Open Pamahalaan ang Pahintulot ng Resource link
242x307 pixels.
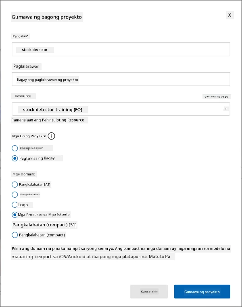tap(48, 120)
